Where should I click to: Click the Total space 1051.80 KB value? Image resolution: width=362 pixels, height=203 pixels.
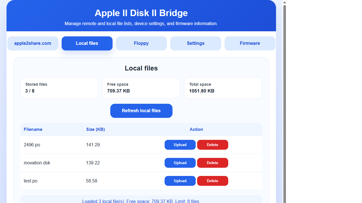202,91
